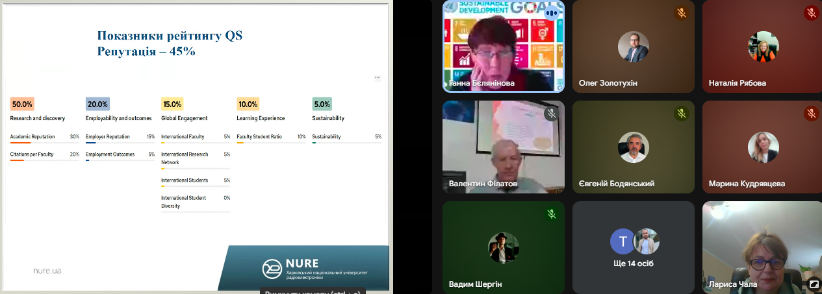
Task: Click picture-in-picture icon on Лариса Чала tile
Action: click(x=813, y=284)
